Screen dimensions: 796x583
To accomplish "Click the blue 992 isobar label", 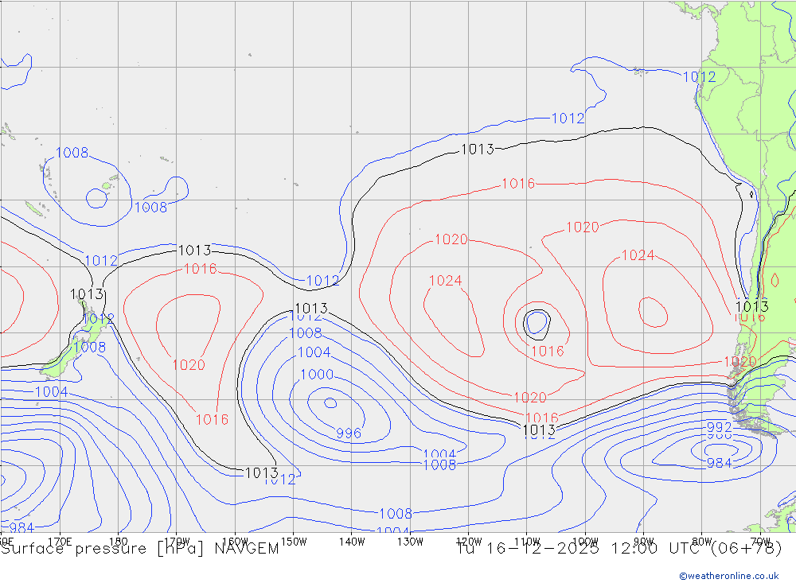I will tap(720, 427).
